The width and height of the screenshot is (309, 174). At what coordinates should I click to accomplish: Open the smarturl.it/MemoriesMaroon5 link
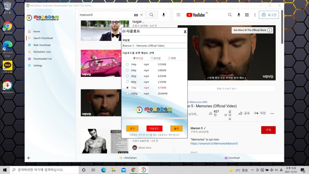pyautogui.click(x=214, y=143)
